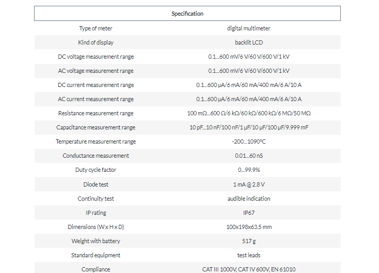Select the 'backlit LCD' value cell
This screenshot has width=379, height=273.
[248, 42]
